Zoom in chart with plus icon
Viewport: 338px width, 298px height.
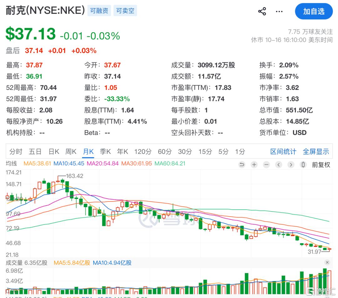tap(254, 165)
